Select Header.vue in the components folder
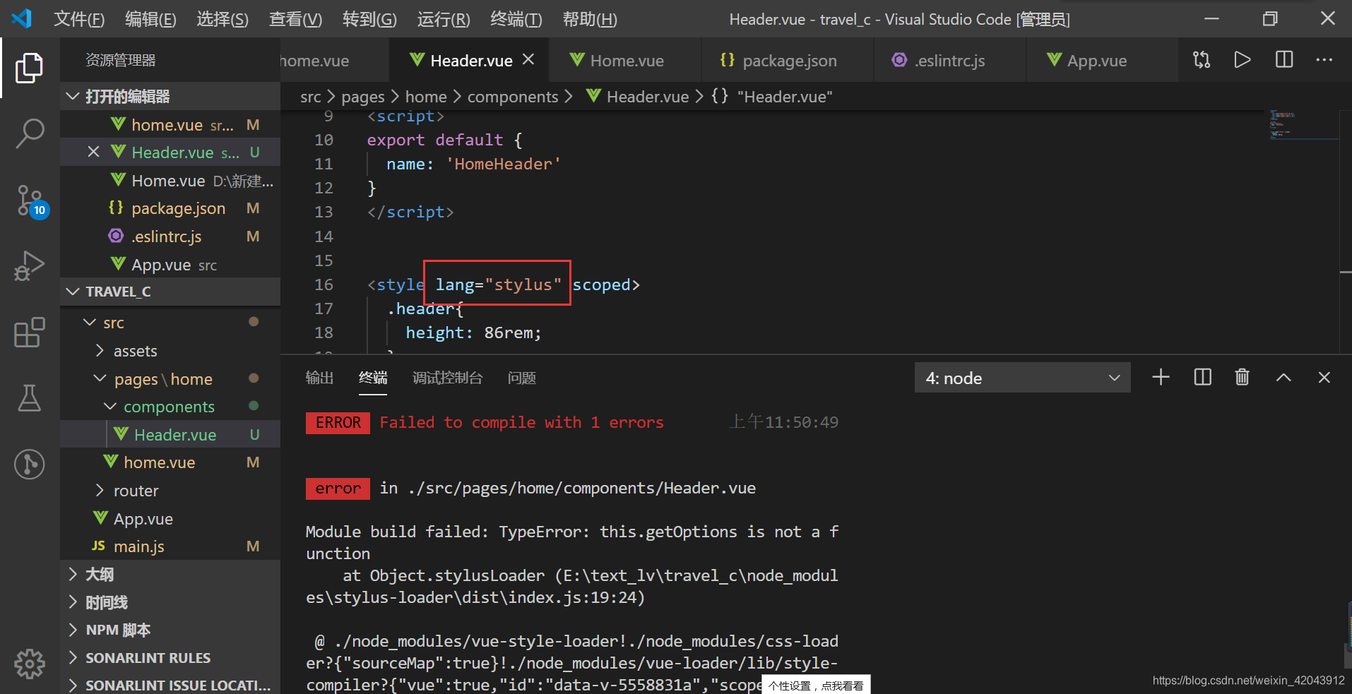 click(170, 435)
